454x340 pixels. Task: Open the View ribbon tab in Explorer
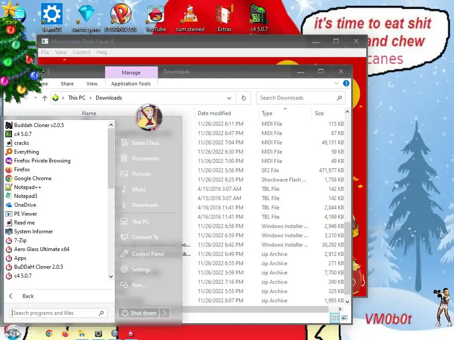coord(92,84)
